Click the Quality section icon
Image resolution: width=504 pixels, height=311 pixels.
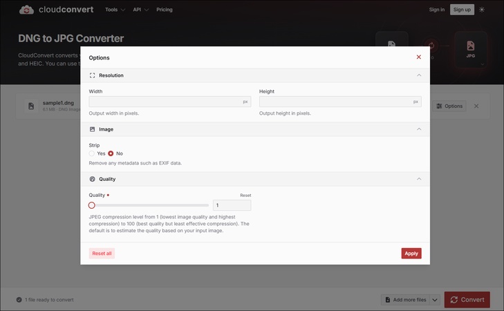[x=92, y=179]
